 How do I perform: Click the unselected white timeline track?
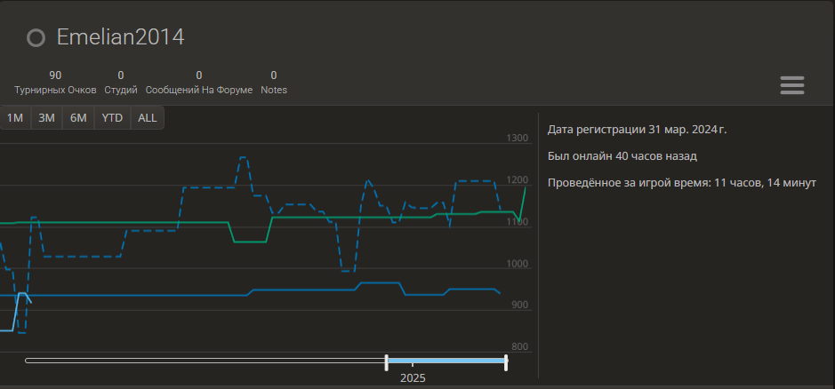205,361
